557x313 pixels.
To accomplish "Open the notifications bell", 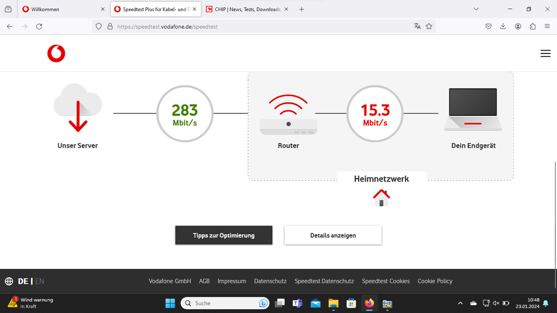I will coord(546,304).
